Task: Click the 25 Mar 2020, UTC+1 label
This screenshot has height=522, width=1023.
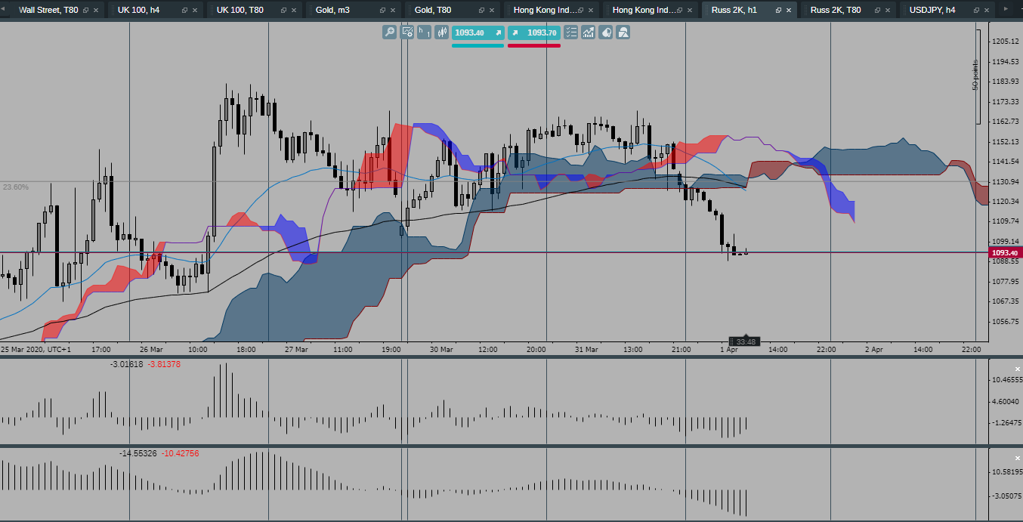Action: pos(36,350)
